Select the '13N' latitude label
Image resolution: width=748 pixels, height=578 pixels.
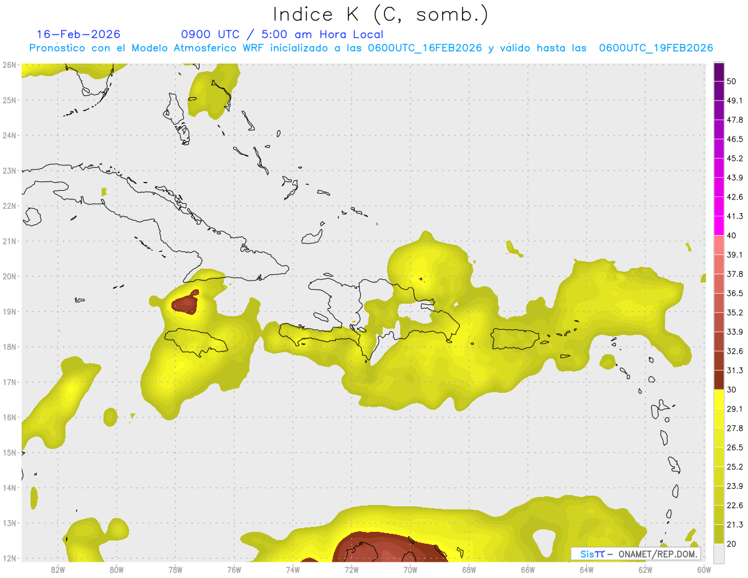point(9,523)
